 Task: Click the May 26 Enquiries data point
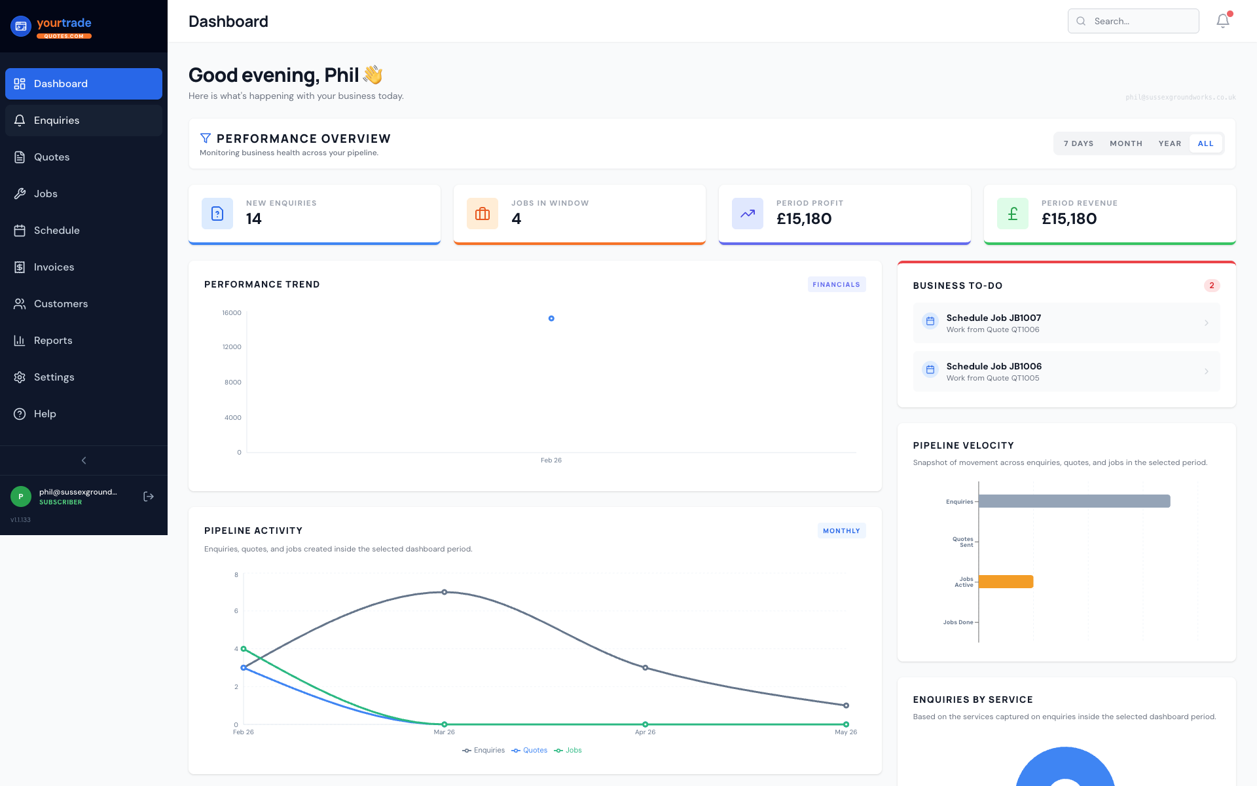click(847, 705)
